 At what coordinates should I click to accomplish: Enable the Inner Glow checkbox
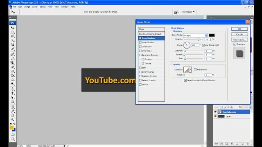(x=140, y=51)
